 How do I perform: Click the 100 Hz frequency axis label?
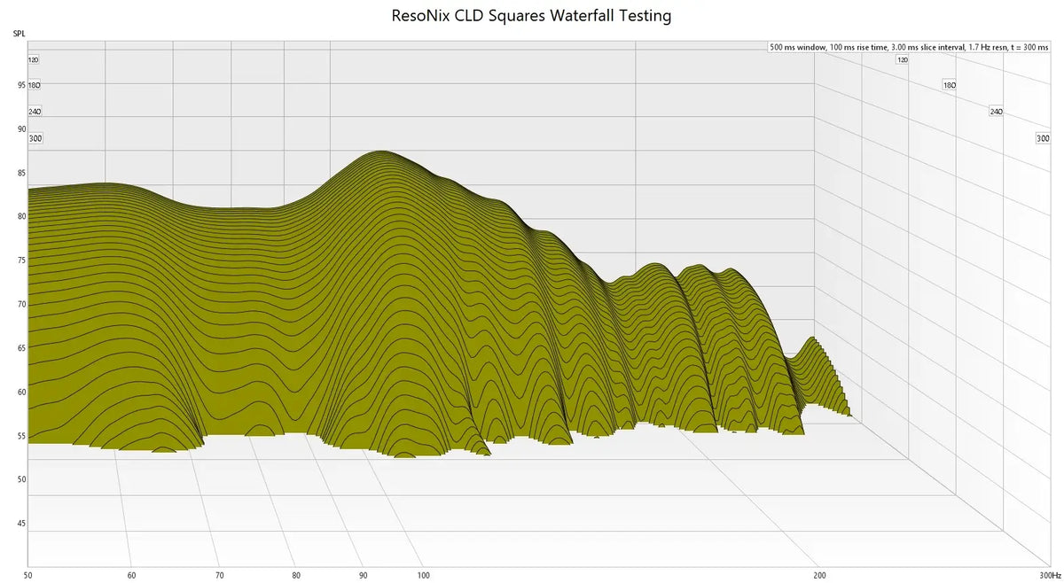[x=424, y=575]
